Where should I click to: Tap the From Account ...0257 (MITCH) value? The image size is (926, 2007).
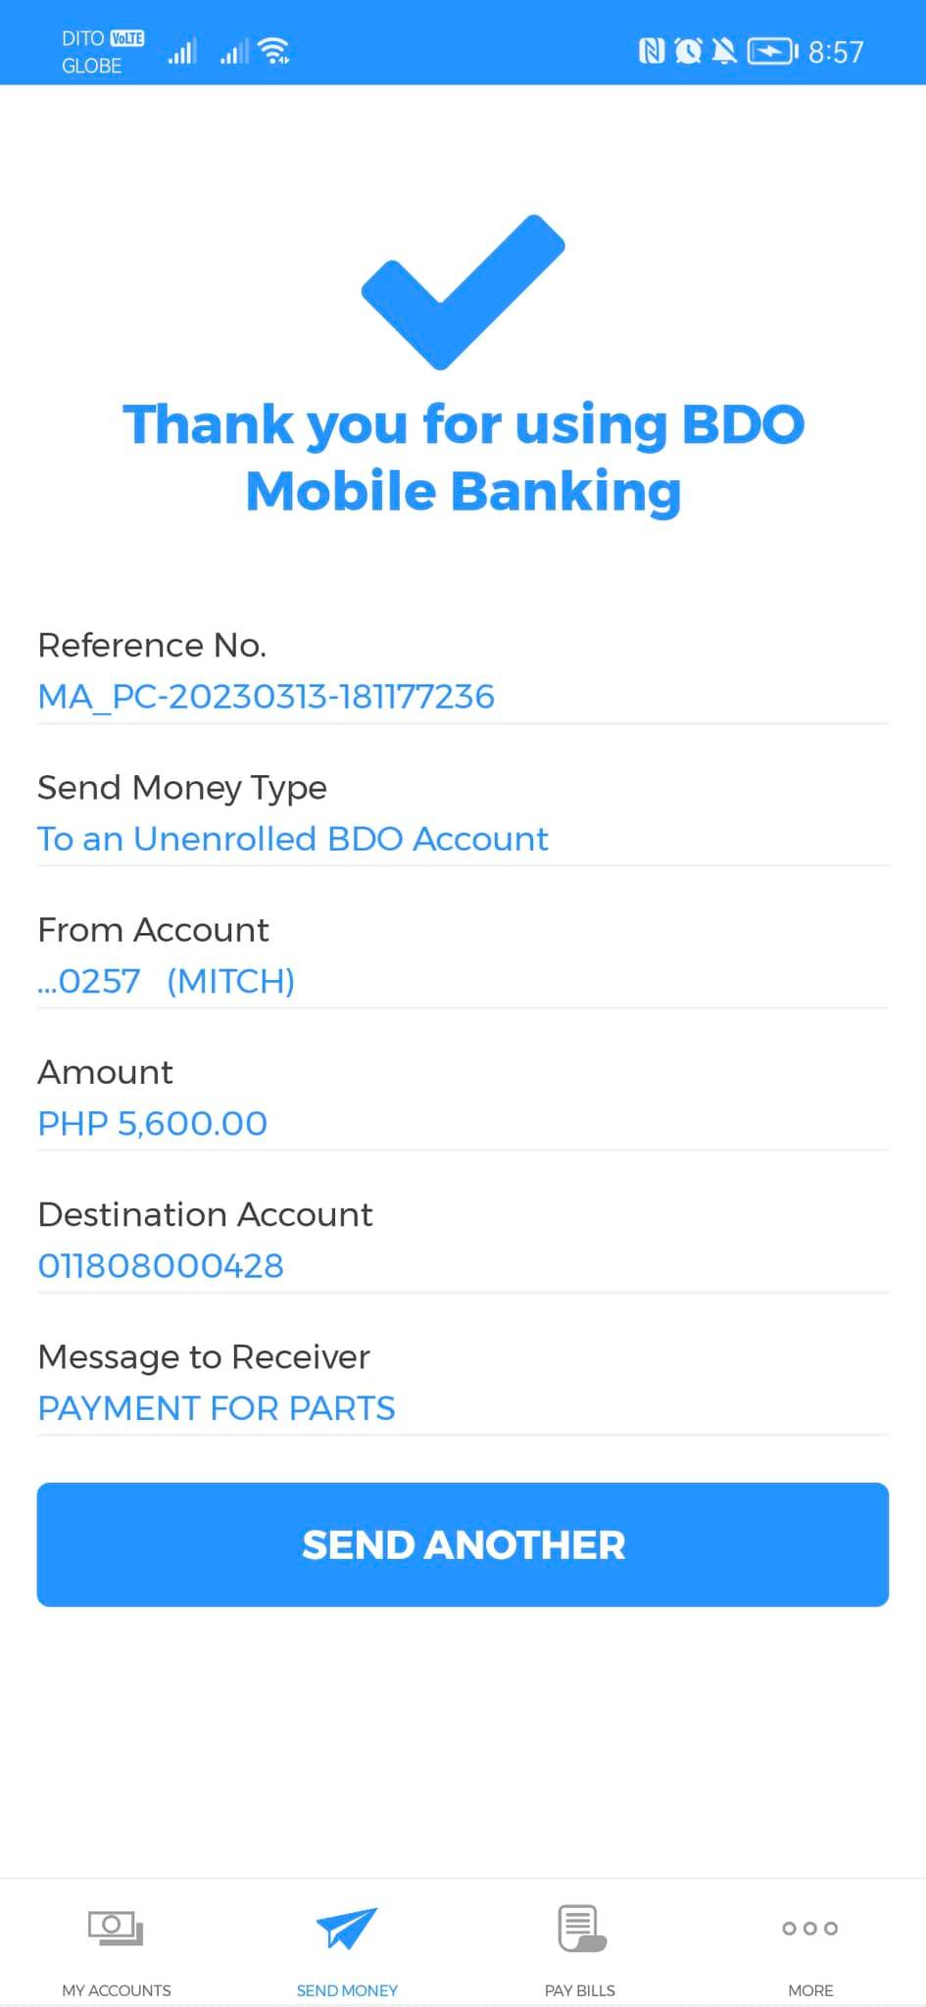pos(167,981)
